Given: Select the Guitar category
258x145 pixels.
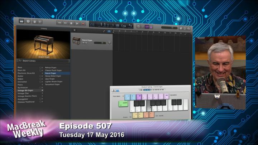Looking at the screenshot, I should (x=20, y=76).
